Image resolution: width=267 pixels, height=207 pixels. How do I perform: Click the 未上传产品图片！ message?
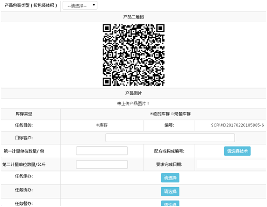point(133,103)
